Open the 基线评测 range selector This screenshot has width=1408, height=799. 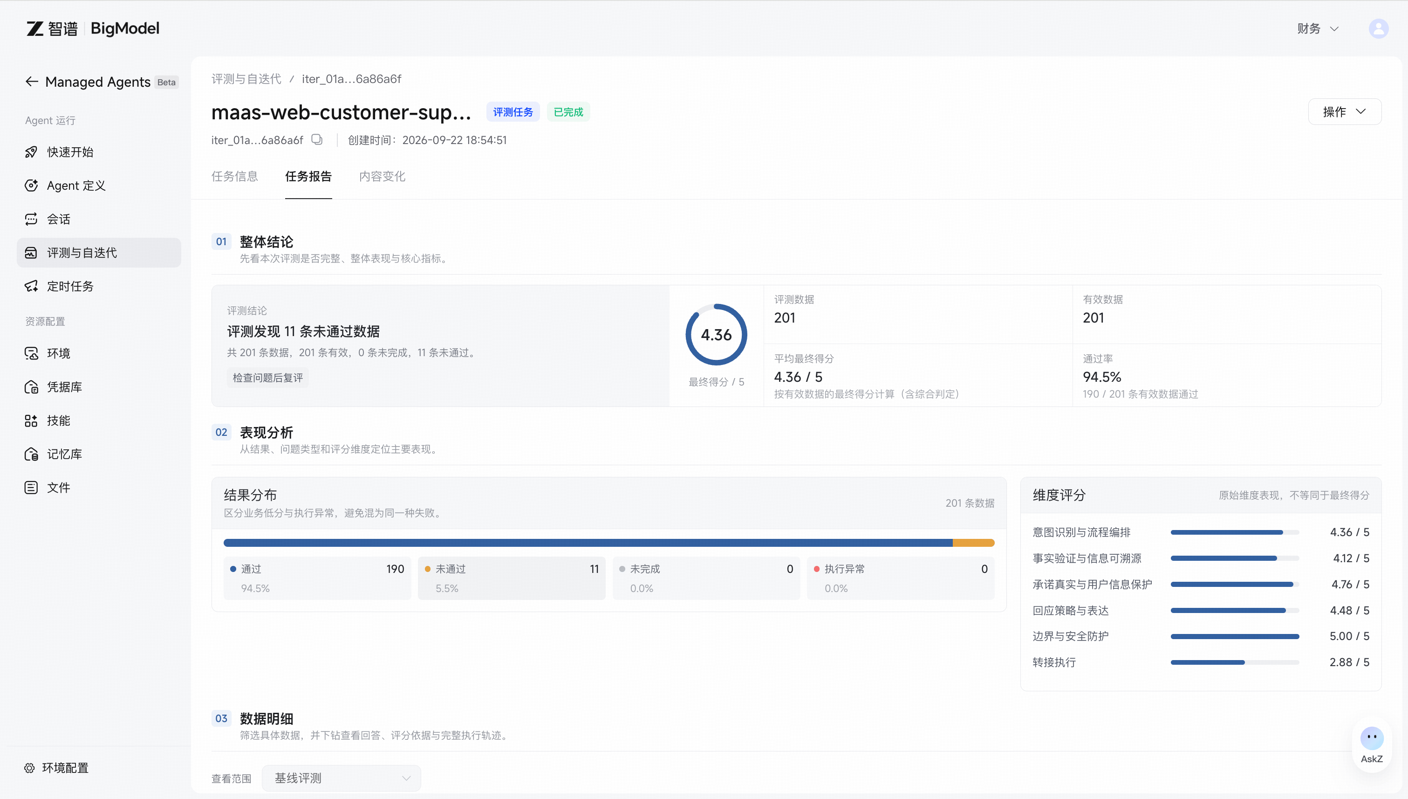point(341,778)
